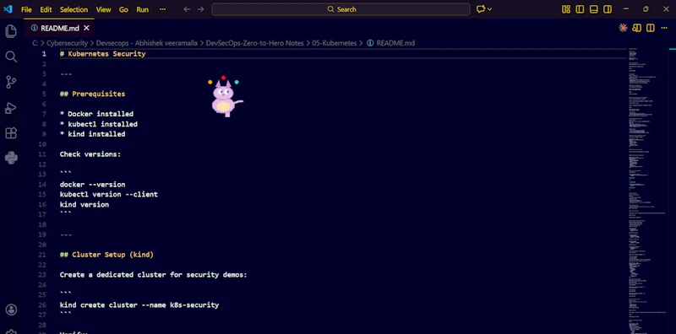The width and height of the screenshot is (676, 334).
Task: Click the info icon on README.md tab
Action: [34, 28]
